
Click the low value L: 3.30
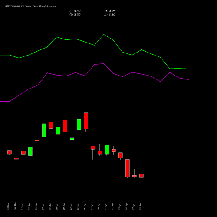(x=110, y=15)
